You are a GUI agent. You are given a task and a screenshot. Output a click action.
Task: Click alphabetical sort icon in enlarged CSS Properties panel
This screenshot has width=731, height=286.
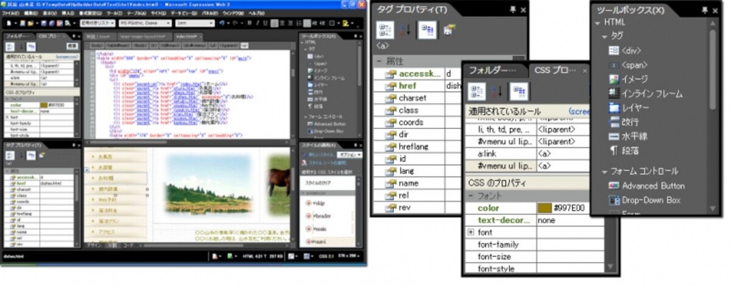(496, 91)
